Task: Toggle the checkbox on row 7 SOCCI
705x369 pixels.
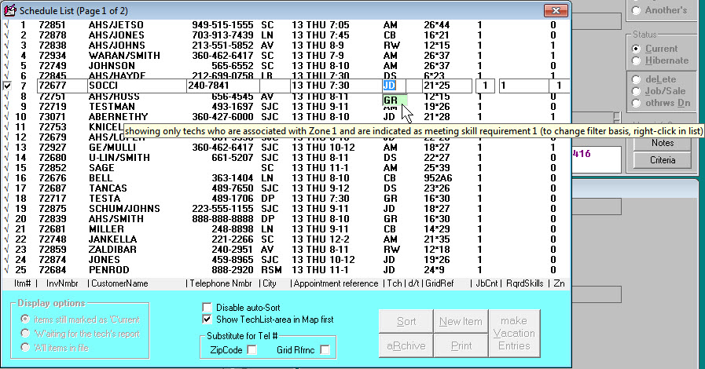Action: (7, 86)
